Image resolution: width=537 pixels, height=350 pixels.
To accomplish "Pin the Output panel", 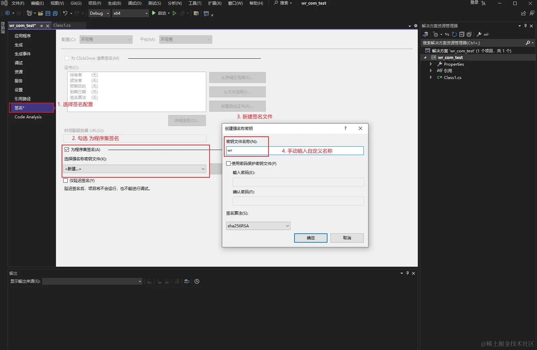I will (407, 273).
